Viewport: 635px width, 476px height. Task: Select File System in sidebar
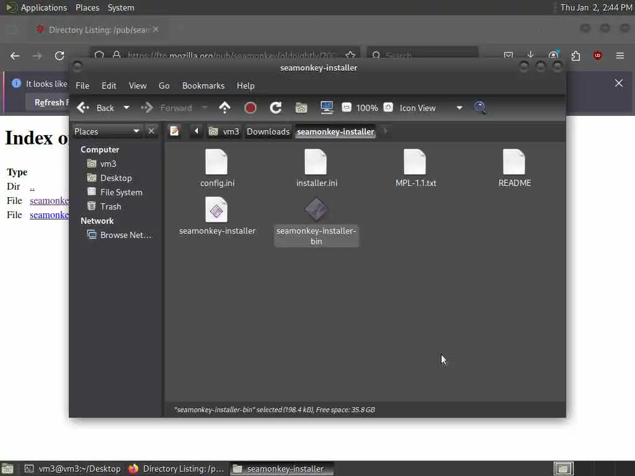(115, 192)
